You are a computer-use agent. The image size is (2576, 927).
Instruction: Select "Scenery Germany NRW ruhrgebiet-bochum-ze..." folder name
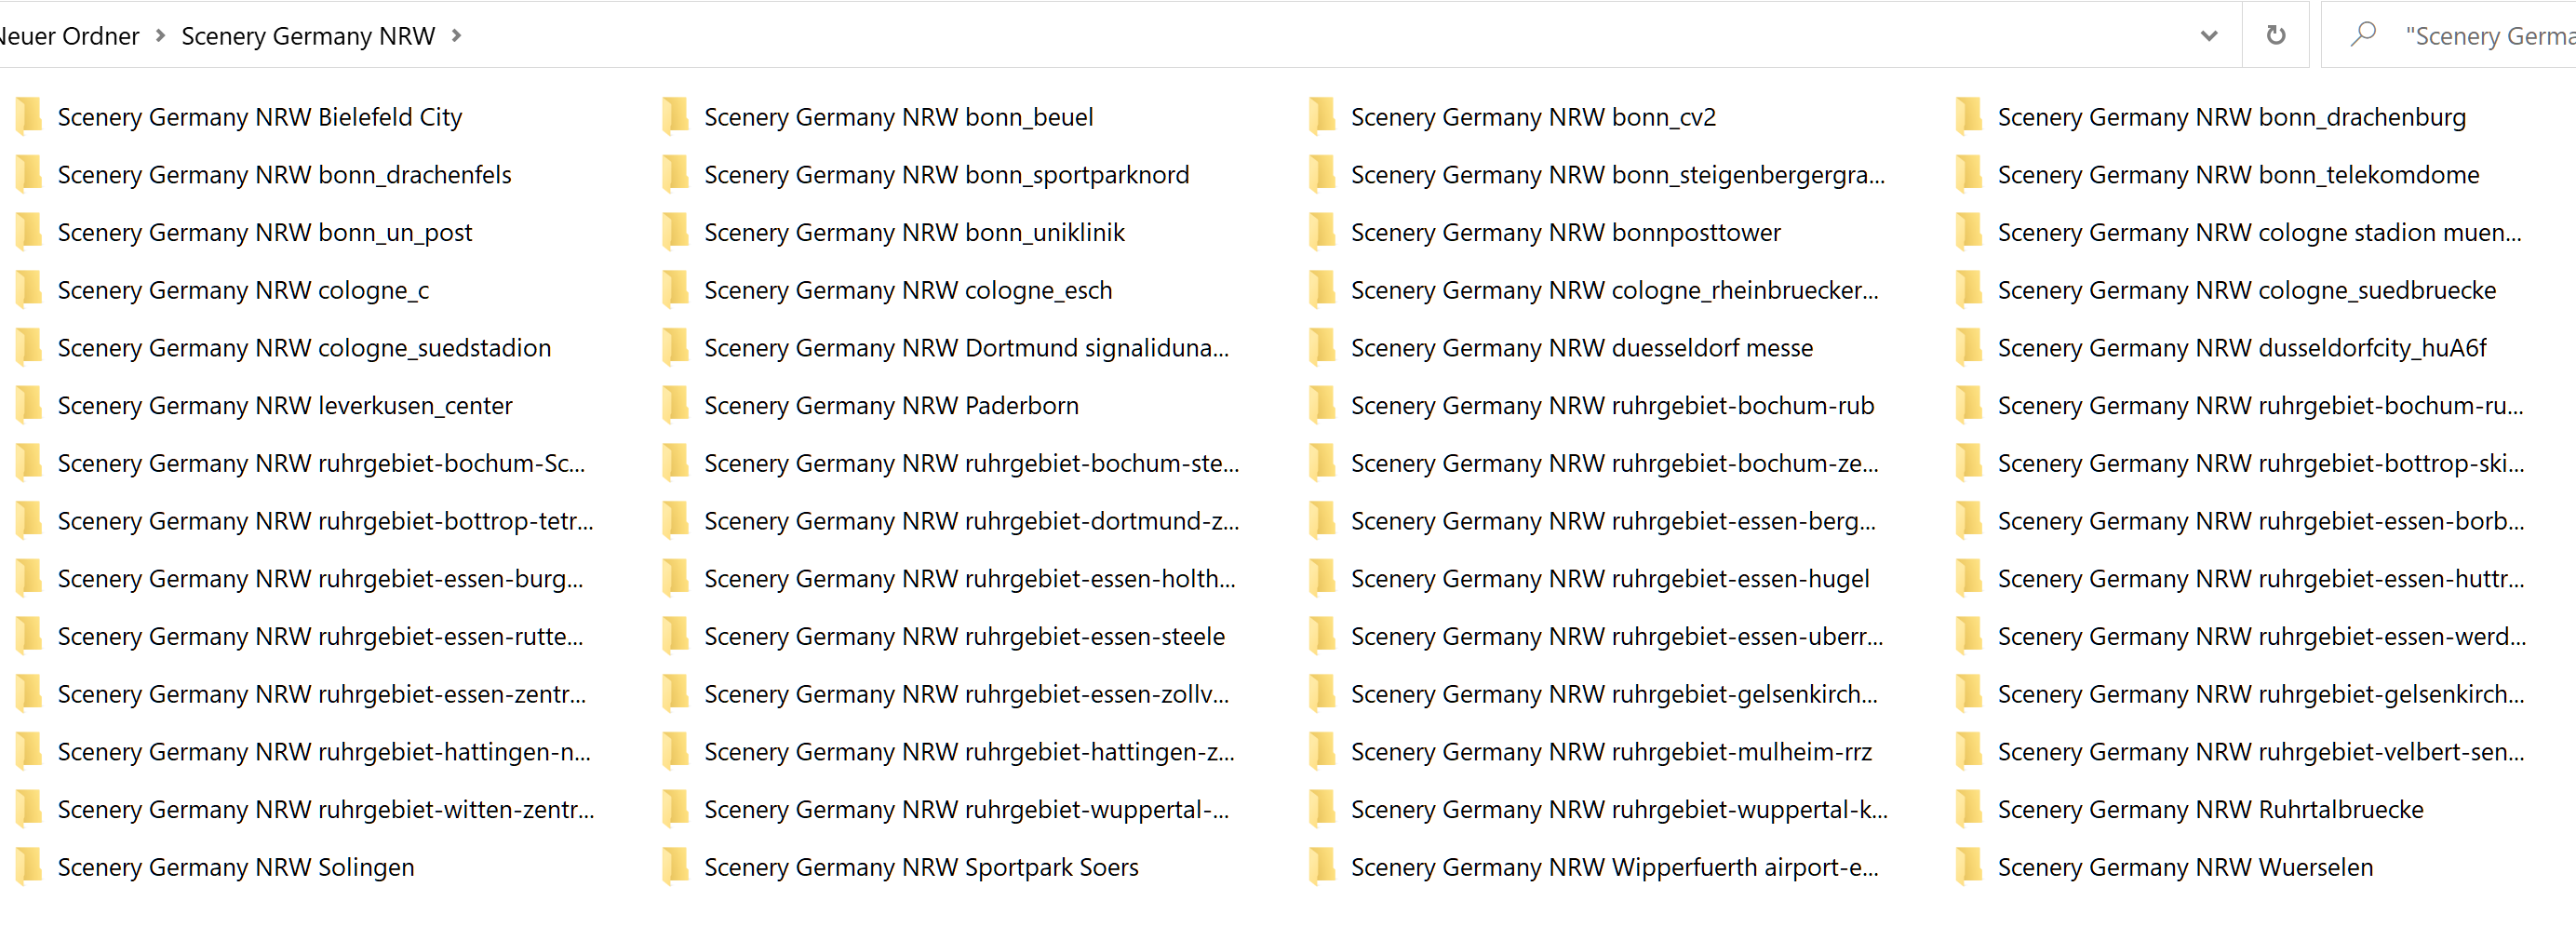click(1614, 464)
